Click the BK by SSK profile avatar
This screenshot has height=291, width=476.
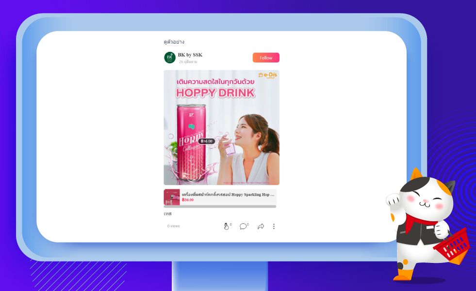coord(170,58)
